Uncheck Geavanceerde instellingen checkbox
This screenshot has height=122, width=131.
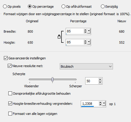[x=6, y=58]
